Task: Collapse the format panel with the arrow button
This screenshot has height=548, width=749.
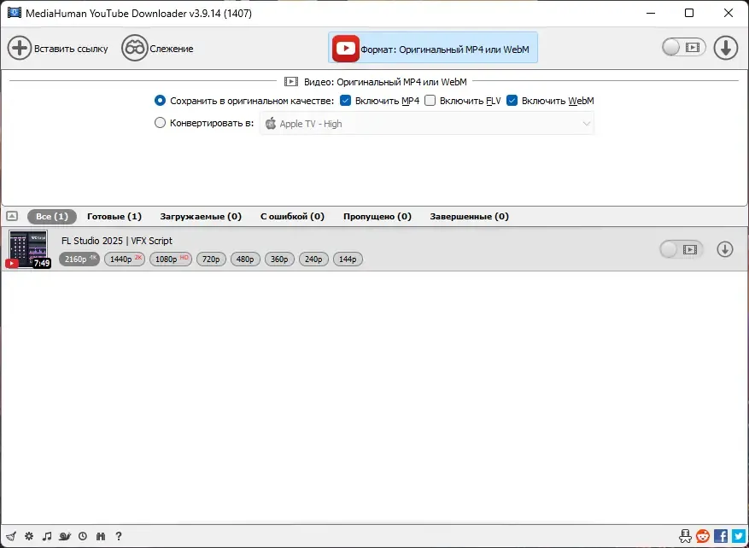Action: [13, 216]
